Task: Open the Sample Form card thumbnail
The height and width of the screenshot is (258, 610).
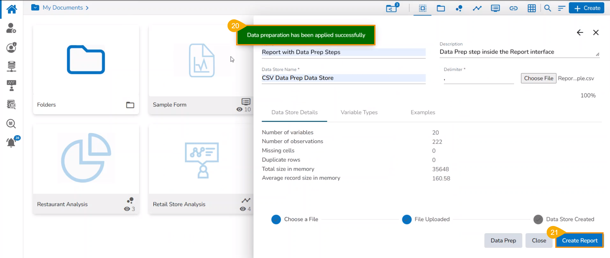Action: point(201,60)
